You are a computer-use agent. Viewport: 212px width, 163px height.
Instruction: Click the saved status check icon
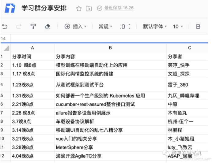tap(100, 8)
